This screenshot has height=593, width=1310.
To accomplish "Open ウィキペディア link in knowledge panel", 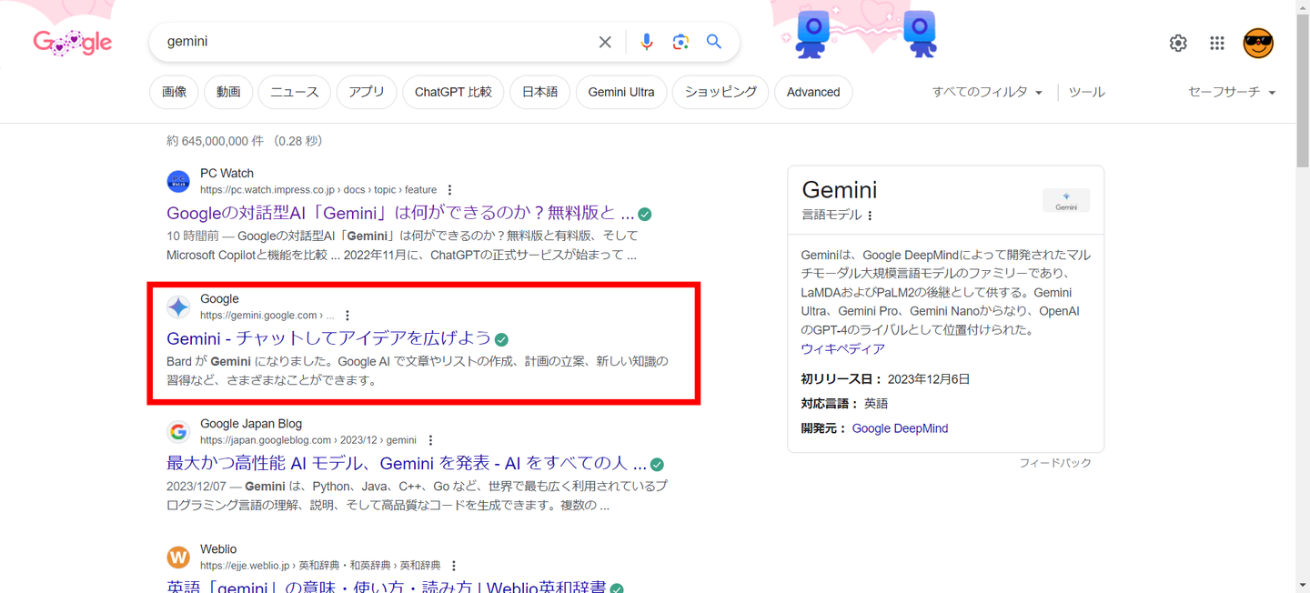I will 842,349.
